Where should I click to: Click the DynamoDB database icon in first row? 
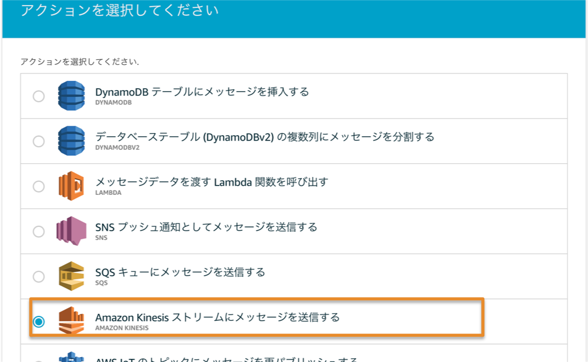point(71,96)
